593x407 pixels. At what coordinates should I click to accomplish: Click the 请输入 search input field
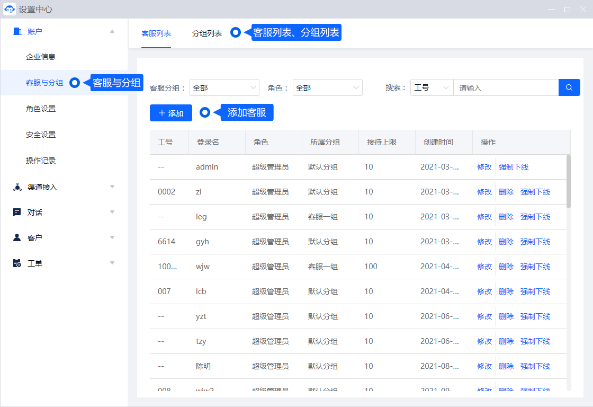tap(506, 87)
